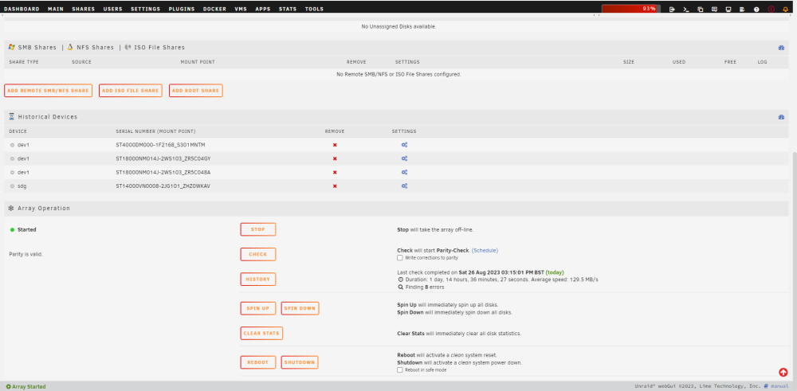Click the status dot of the sdg device
Screen dimensions: 797x391
pos(12,186)
